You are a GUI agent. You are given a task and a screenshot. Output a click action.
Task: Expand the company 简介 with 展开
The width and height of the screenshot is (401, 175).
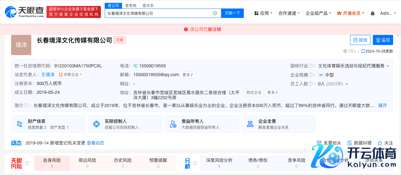pos(382,105)
